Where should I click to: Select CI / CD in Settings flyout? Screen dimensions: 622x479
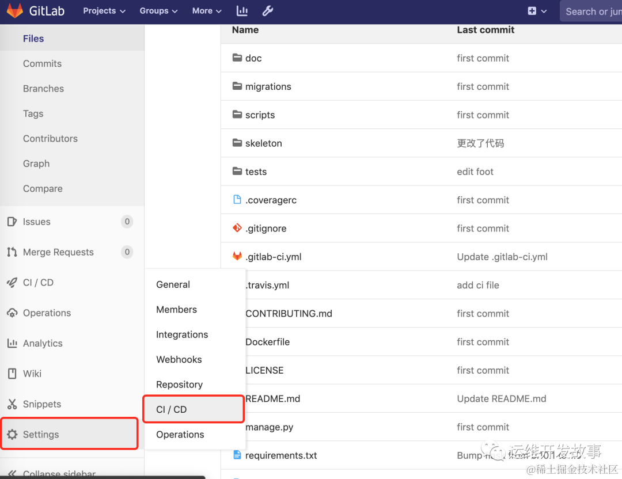coord(194,409)
